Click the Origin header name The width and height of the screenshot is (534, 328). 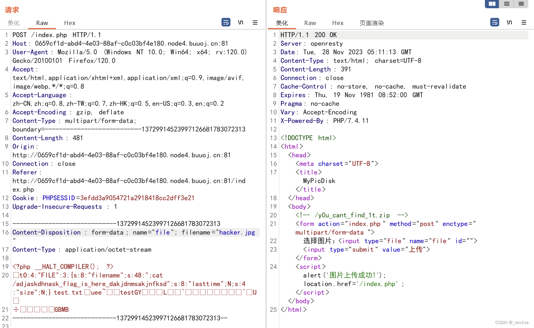point(23,146)
